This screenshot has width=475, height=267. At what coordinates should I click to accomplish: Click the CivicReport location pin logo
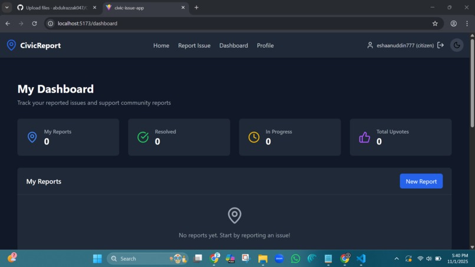pos(11,45)
